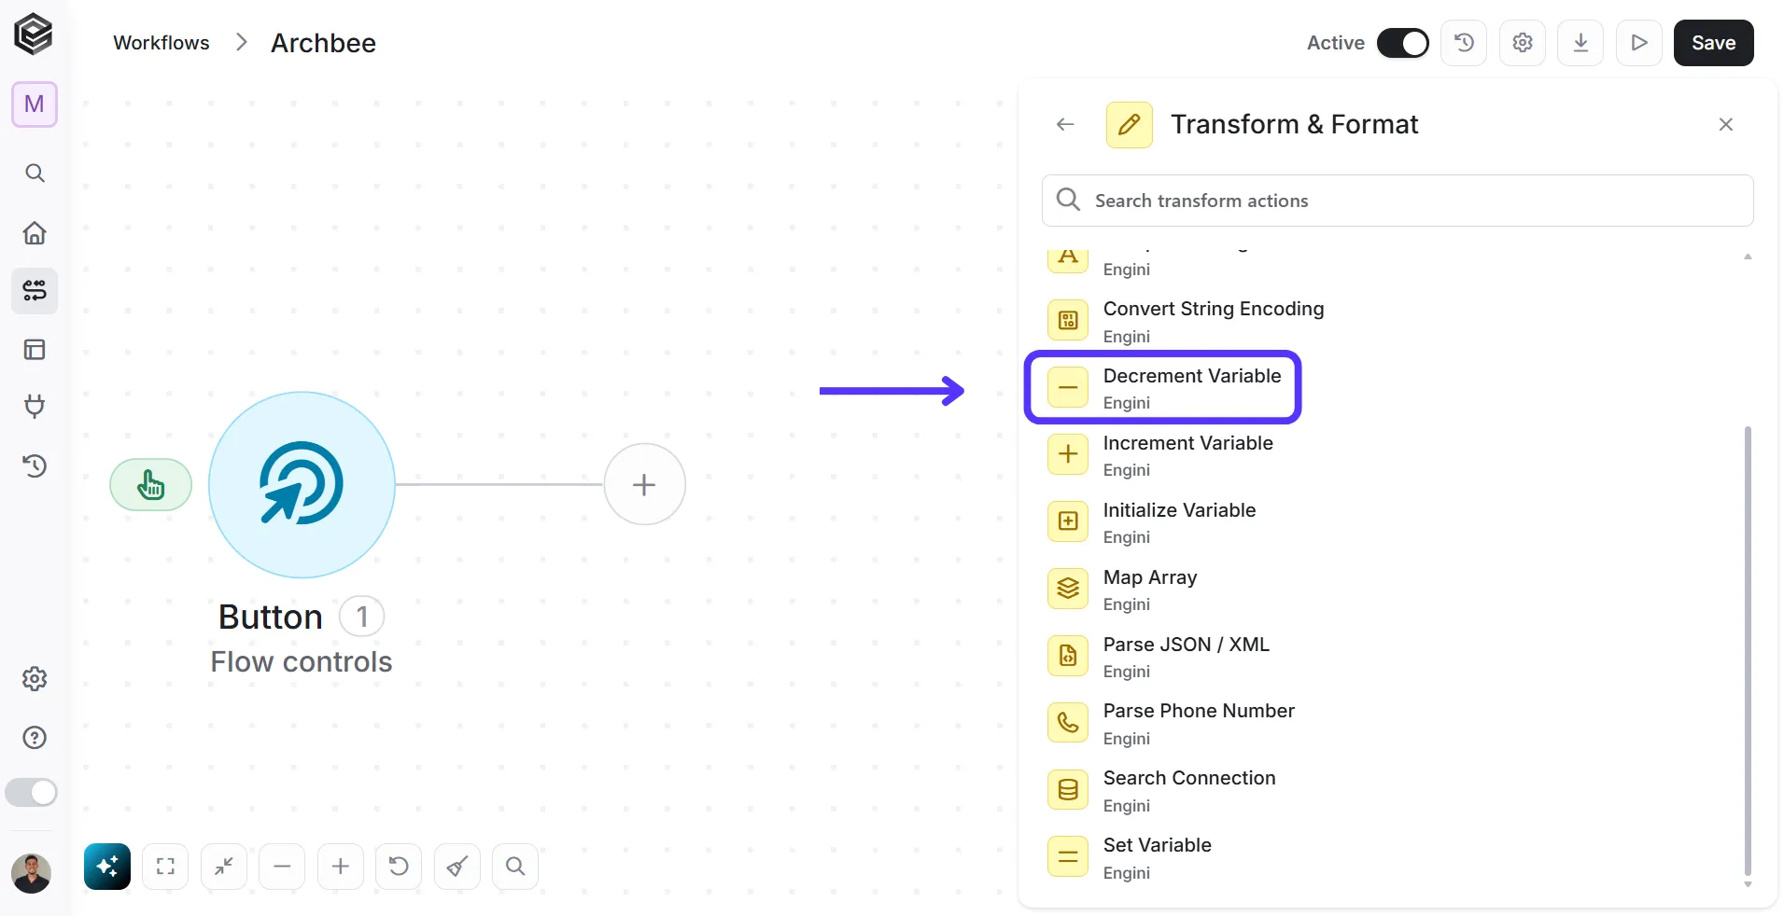Screen dimensions: 1784x916
Task: Zoom out canvas with the minus button
Action: pos(282,867)
